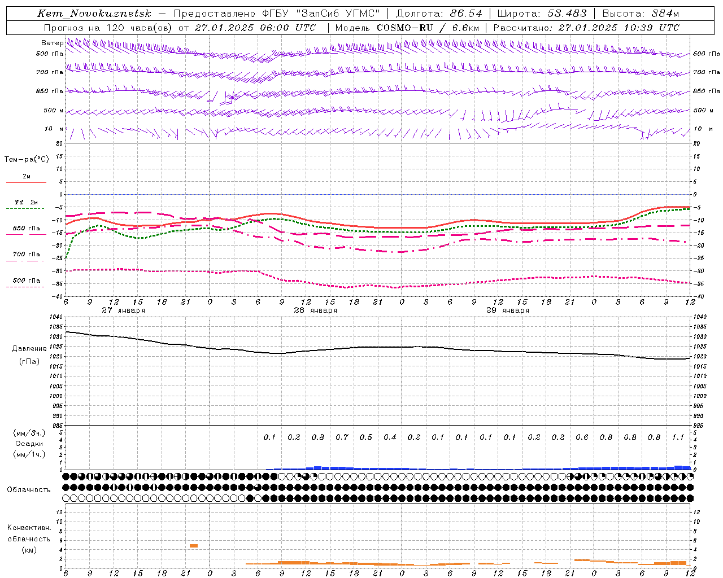723x578 pixels.
Task: Click the isolated orange convective cloud bar
Action: pyautogui.click(x=193, y=546)
